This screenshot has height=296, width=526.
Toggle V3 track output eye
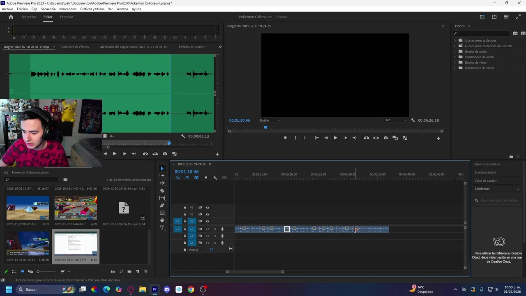click(208, 208)
